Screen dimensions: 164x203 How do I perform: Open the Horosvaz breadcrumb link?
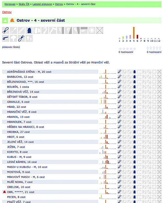(10, 4)
